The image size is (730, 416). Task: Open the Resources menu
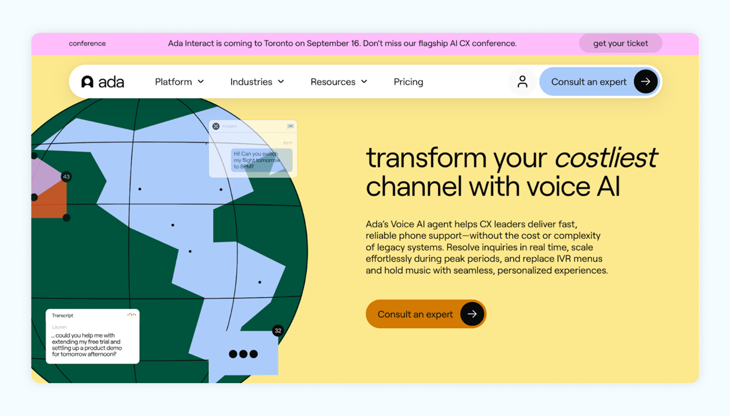pos(339,82)
